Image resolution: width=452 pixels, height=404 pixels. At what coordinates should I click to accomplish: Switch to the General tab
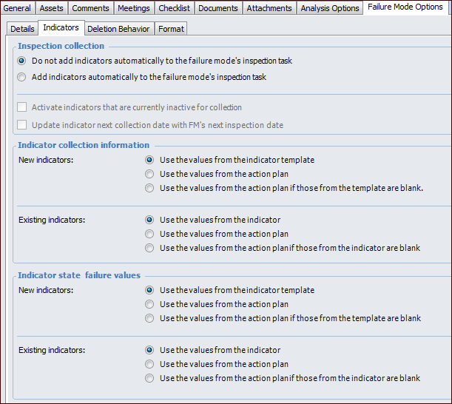17,8
